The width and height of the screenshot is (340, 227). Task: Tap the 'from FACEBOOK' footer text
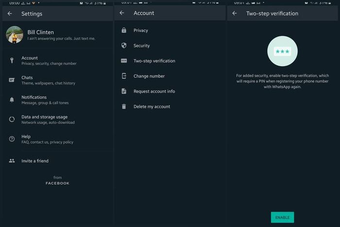click(x=57, y=180)
